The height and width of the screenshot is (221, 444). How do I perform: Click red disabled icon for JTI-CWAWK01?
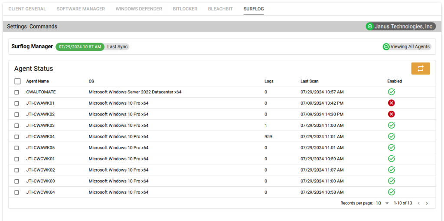[392, 103]
